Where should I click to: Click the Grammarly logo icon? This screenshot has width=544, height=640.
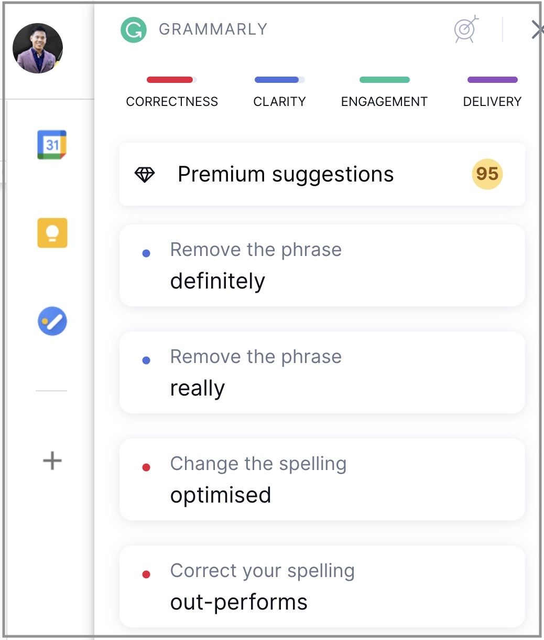[x=133, y=29]
